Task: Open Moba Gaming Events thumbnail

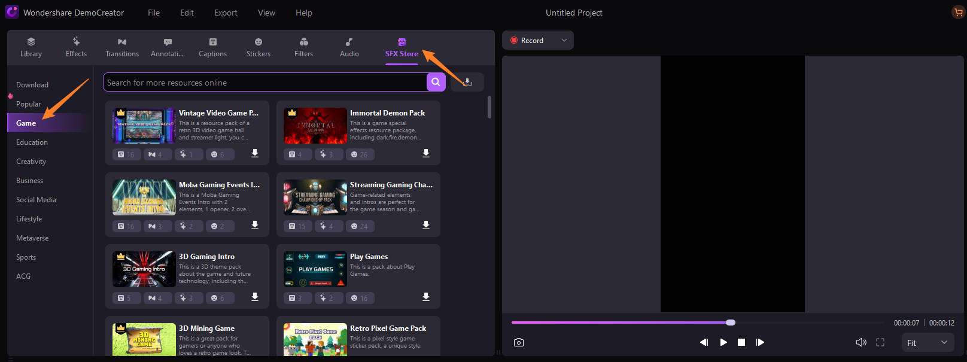Action: [144, 197]
